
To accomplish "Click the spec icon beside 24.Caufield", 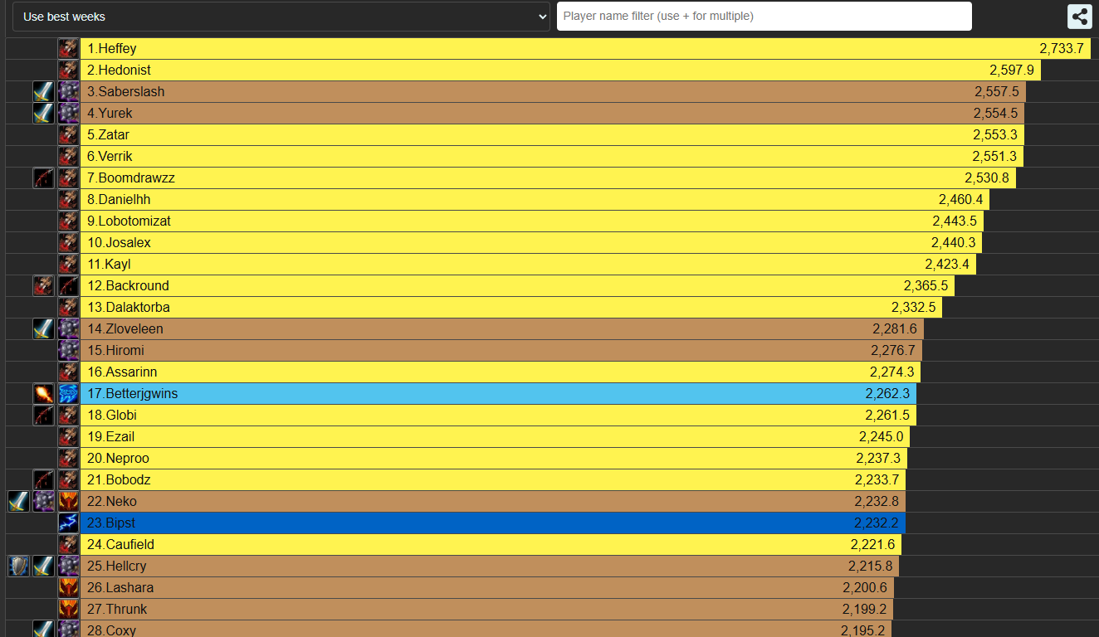I will pyautogui.click(x=69, y=544).
